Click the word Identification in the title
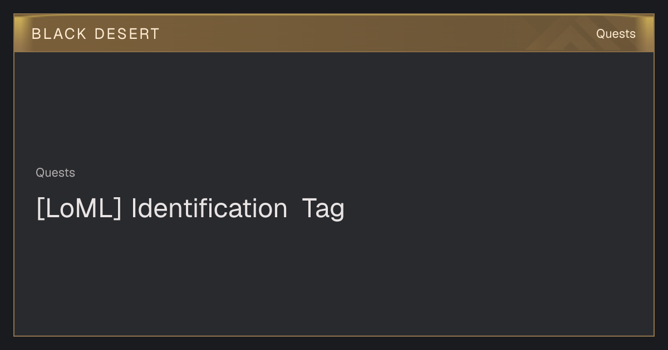This screenshot has width=668, height=350. [209, 208]
